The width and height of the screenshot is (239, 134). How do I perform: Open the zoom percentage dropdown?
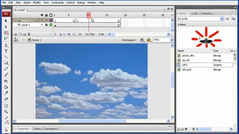click(x=172, y=40)
